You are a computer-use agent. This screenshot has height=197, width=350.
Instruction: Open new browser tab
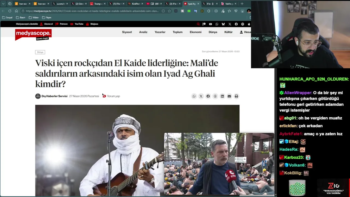point(242,4)
